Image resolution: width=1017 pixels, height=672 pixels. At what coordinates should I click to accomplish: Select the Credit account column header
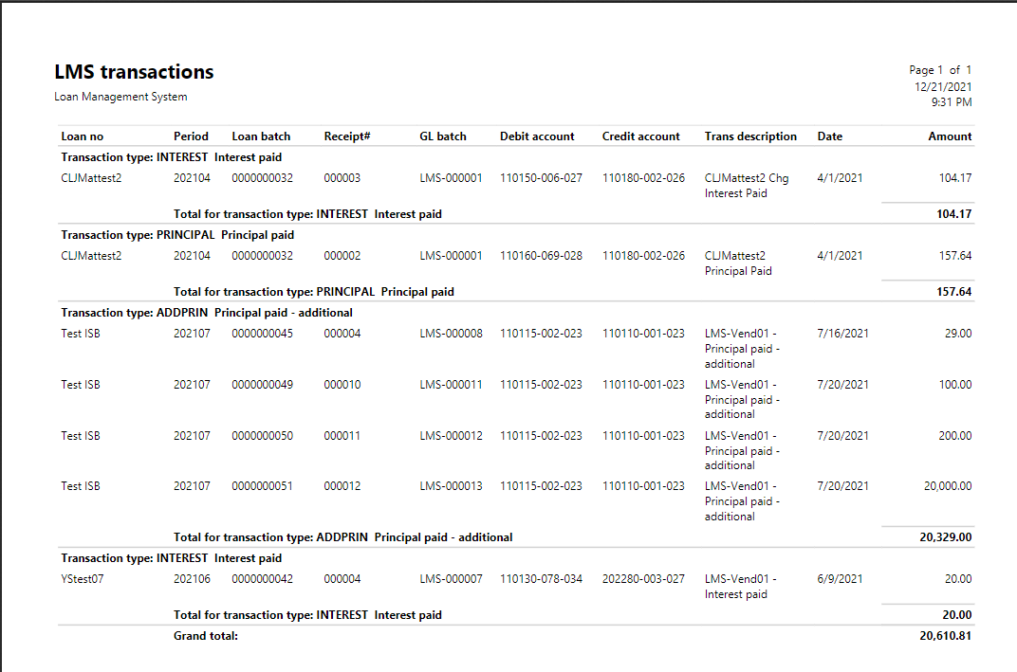pos(639,136)
